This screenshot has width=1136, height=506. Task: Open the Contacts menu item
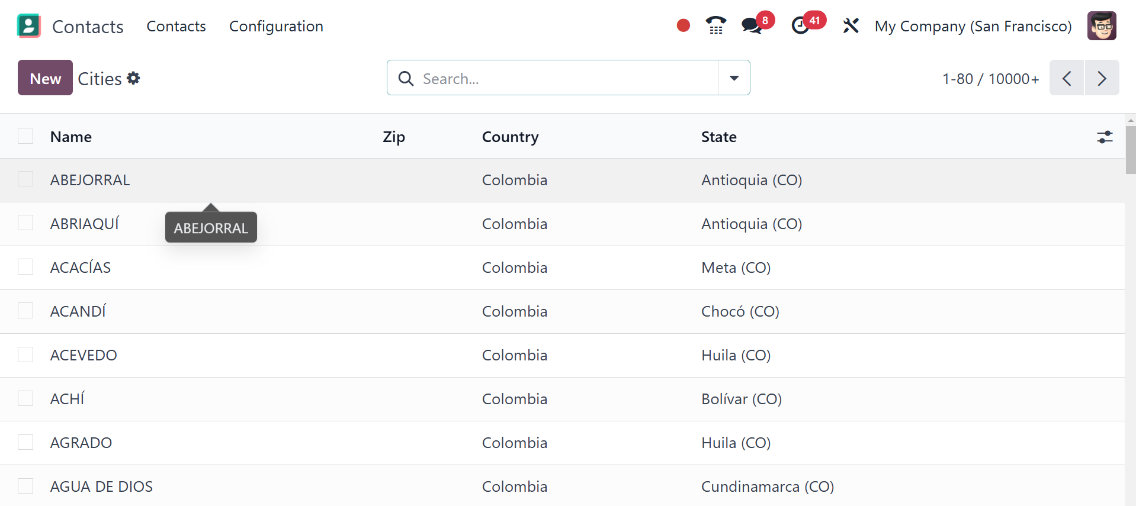coord(176,26)
